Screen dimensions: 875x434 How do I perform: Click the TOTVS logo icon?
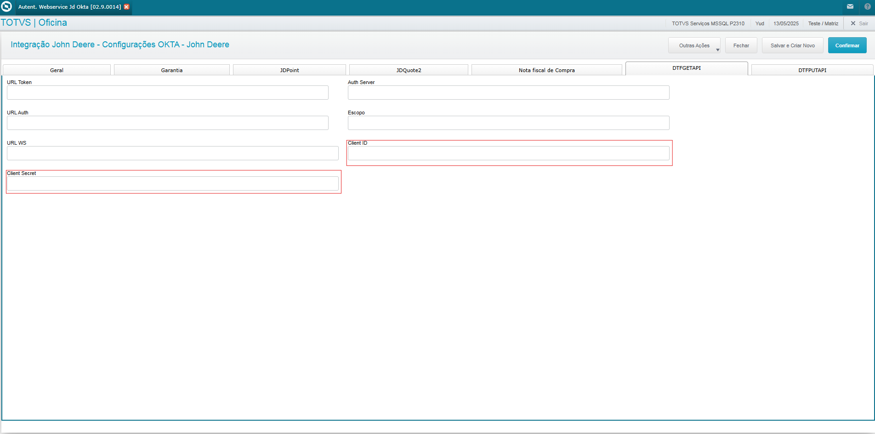(x=6, y=7)
